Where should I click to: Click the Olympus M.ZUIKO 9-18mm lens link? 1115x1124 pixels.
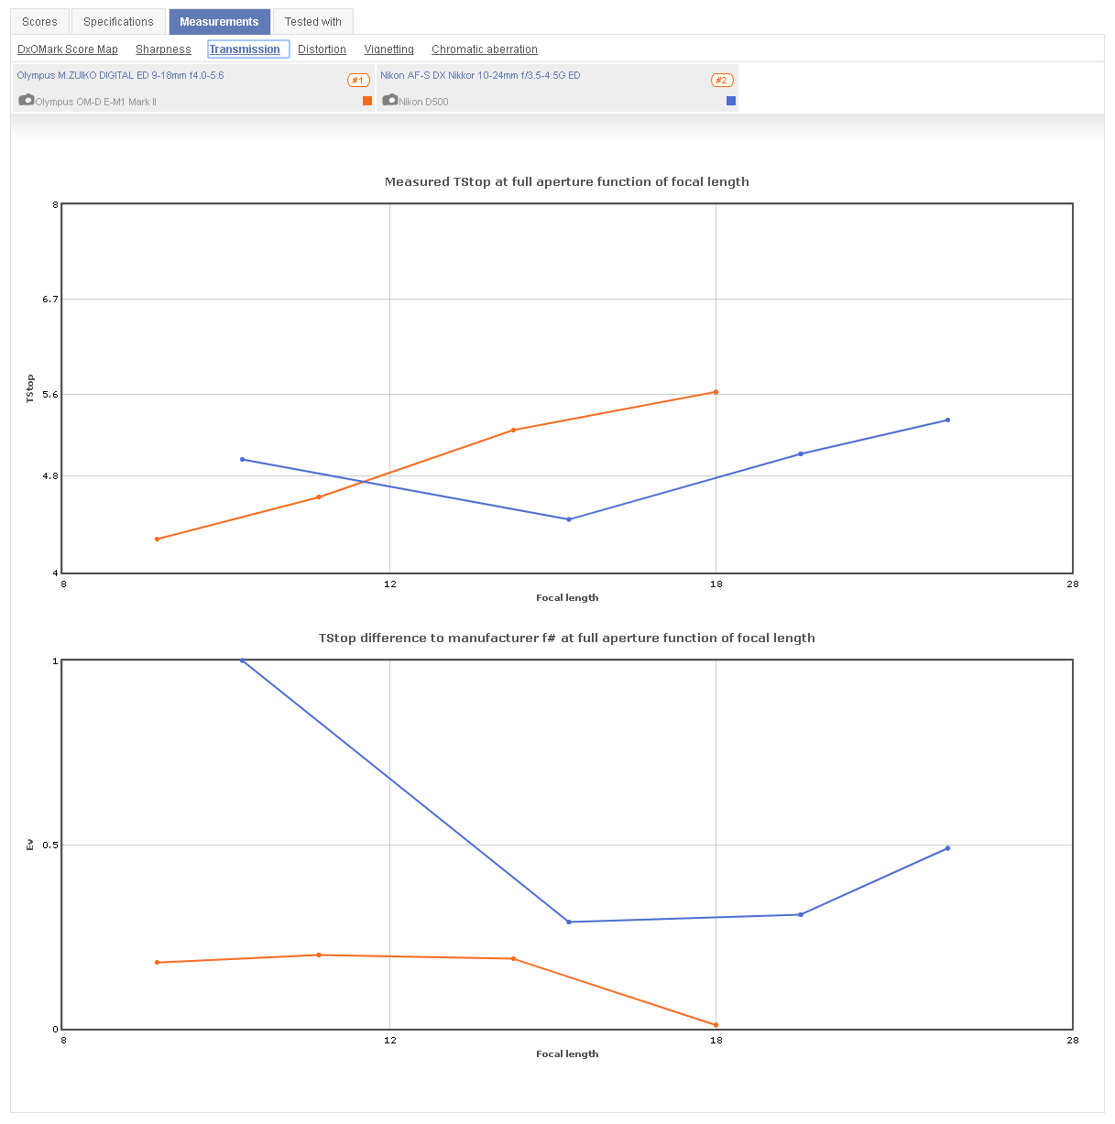tap(120, 76)
